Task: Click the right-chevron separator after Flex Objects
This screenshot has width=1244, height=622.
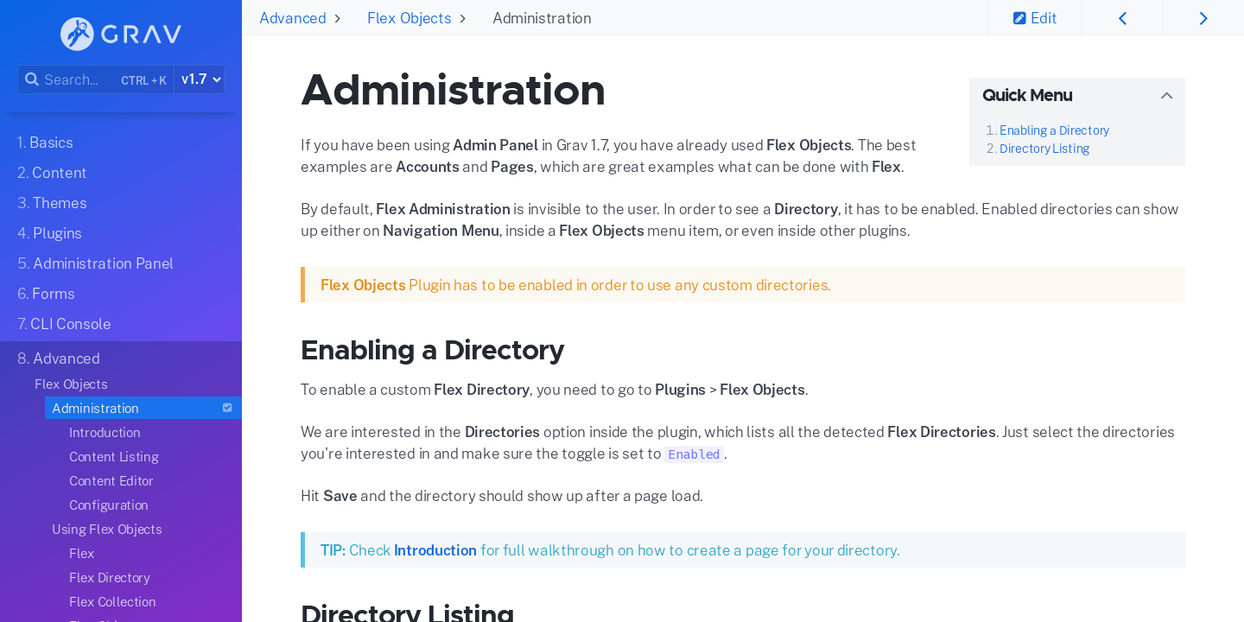Action: coord(463,17)
